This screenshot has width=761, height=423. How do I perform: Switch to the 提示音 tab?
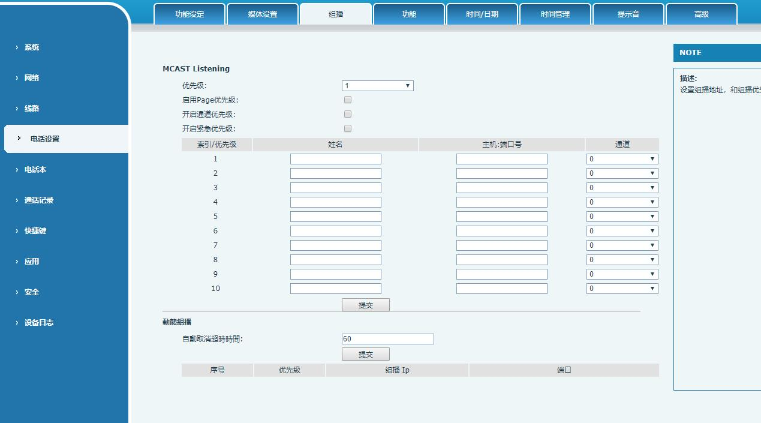(x=628, y=14)
